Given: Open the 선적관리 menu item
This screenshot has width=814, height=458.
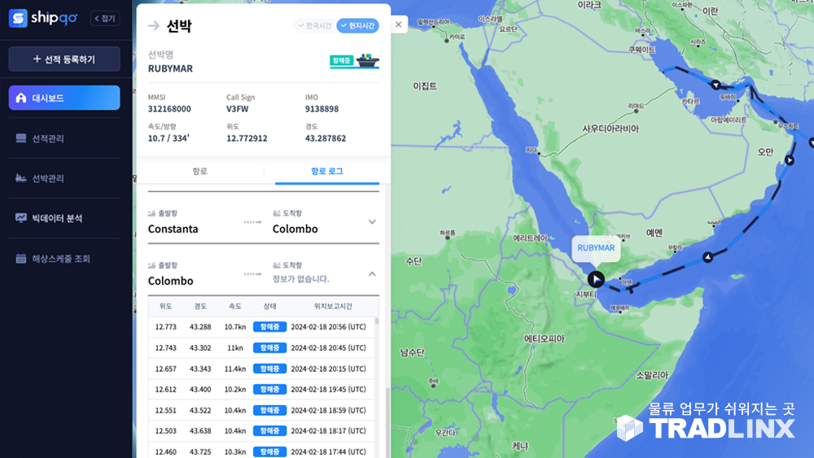Looking at the screenshot, I should (x=64, y=138).
